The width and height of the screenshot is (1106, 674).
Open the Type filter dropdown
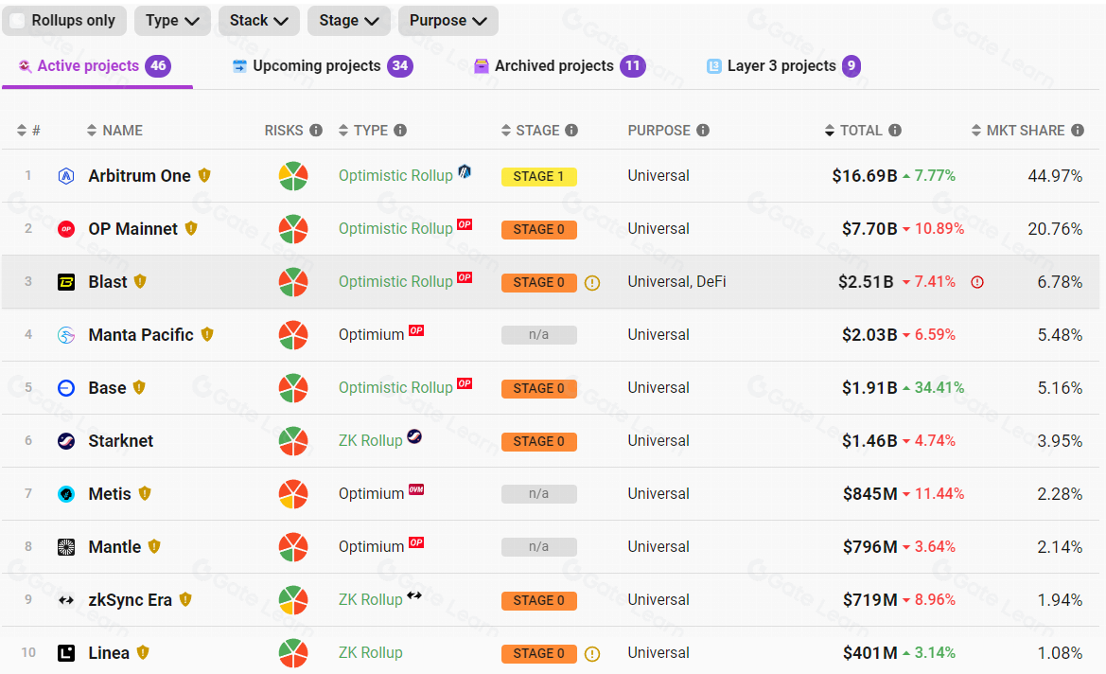(172, 21)
